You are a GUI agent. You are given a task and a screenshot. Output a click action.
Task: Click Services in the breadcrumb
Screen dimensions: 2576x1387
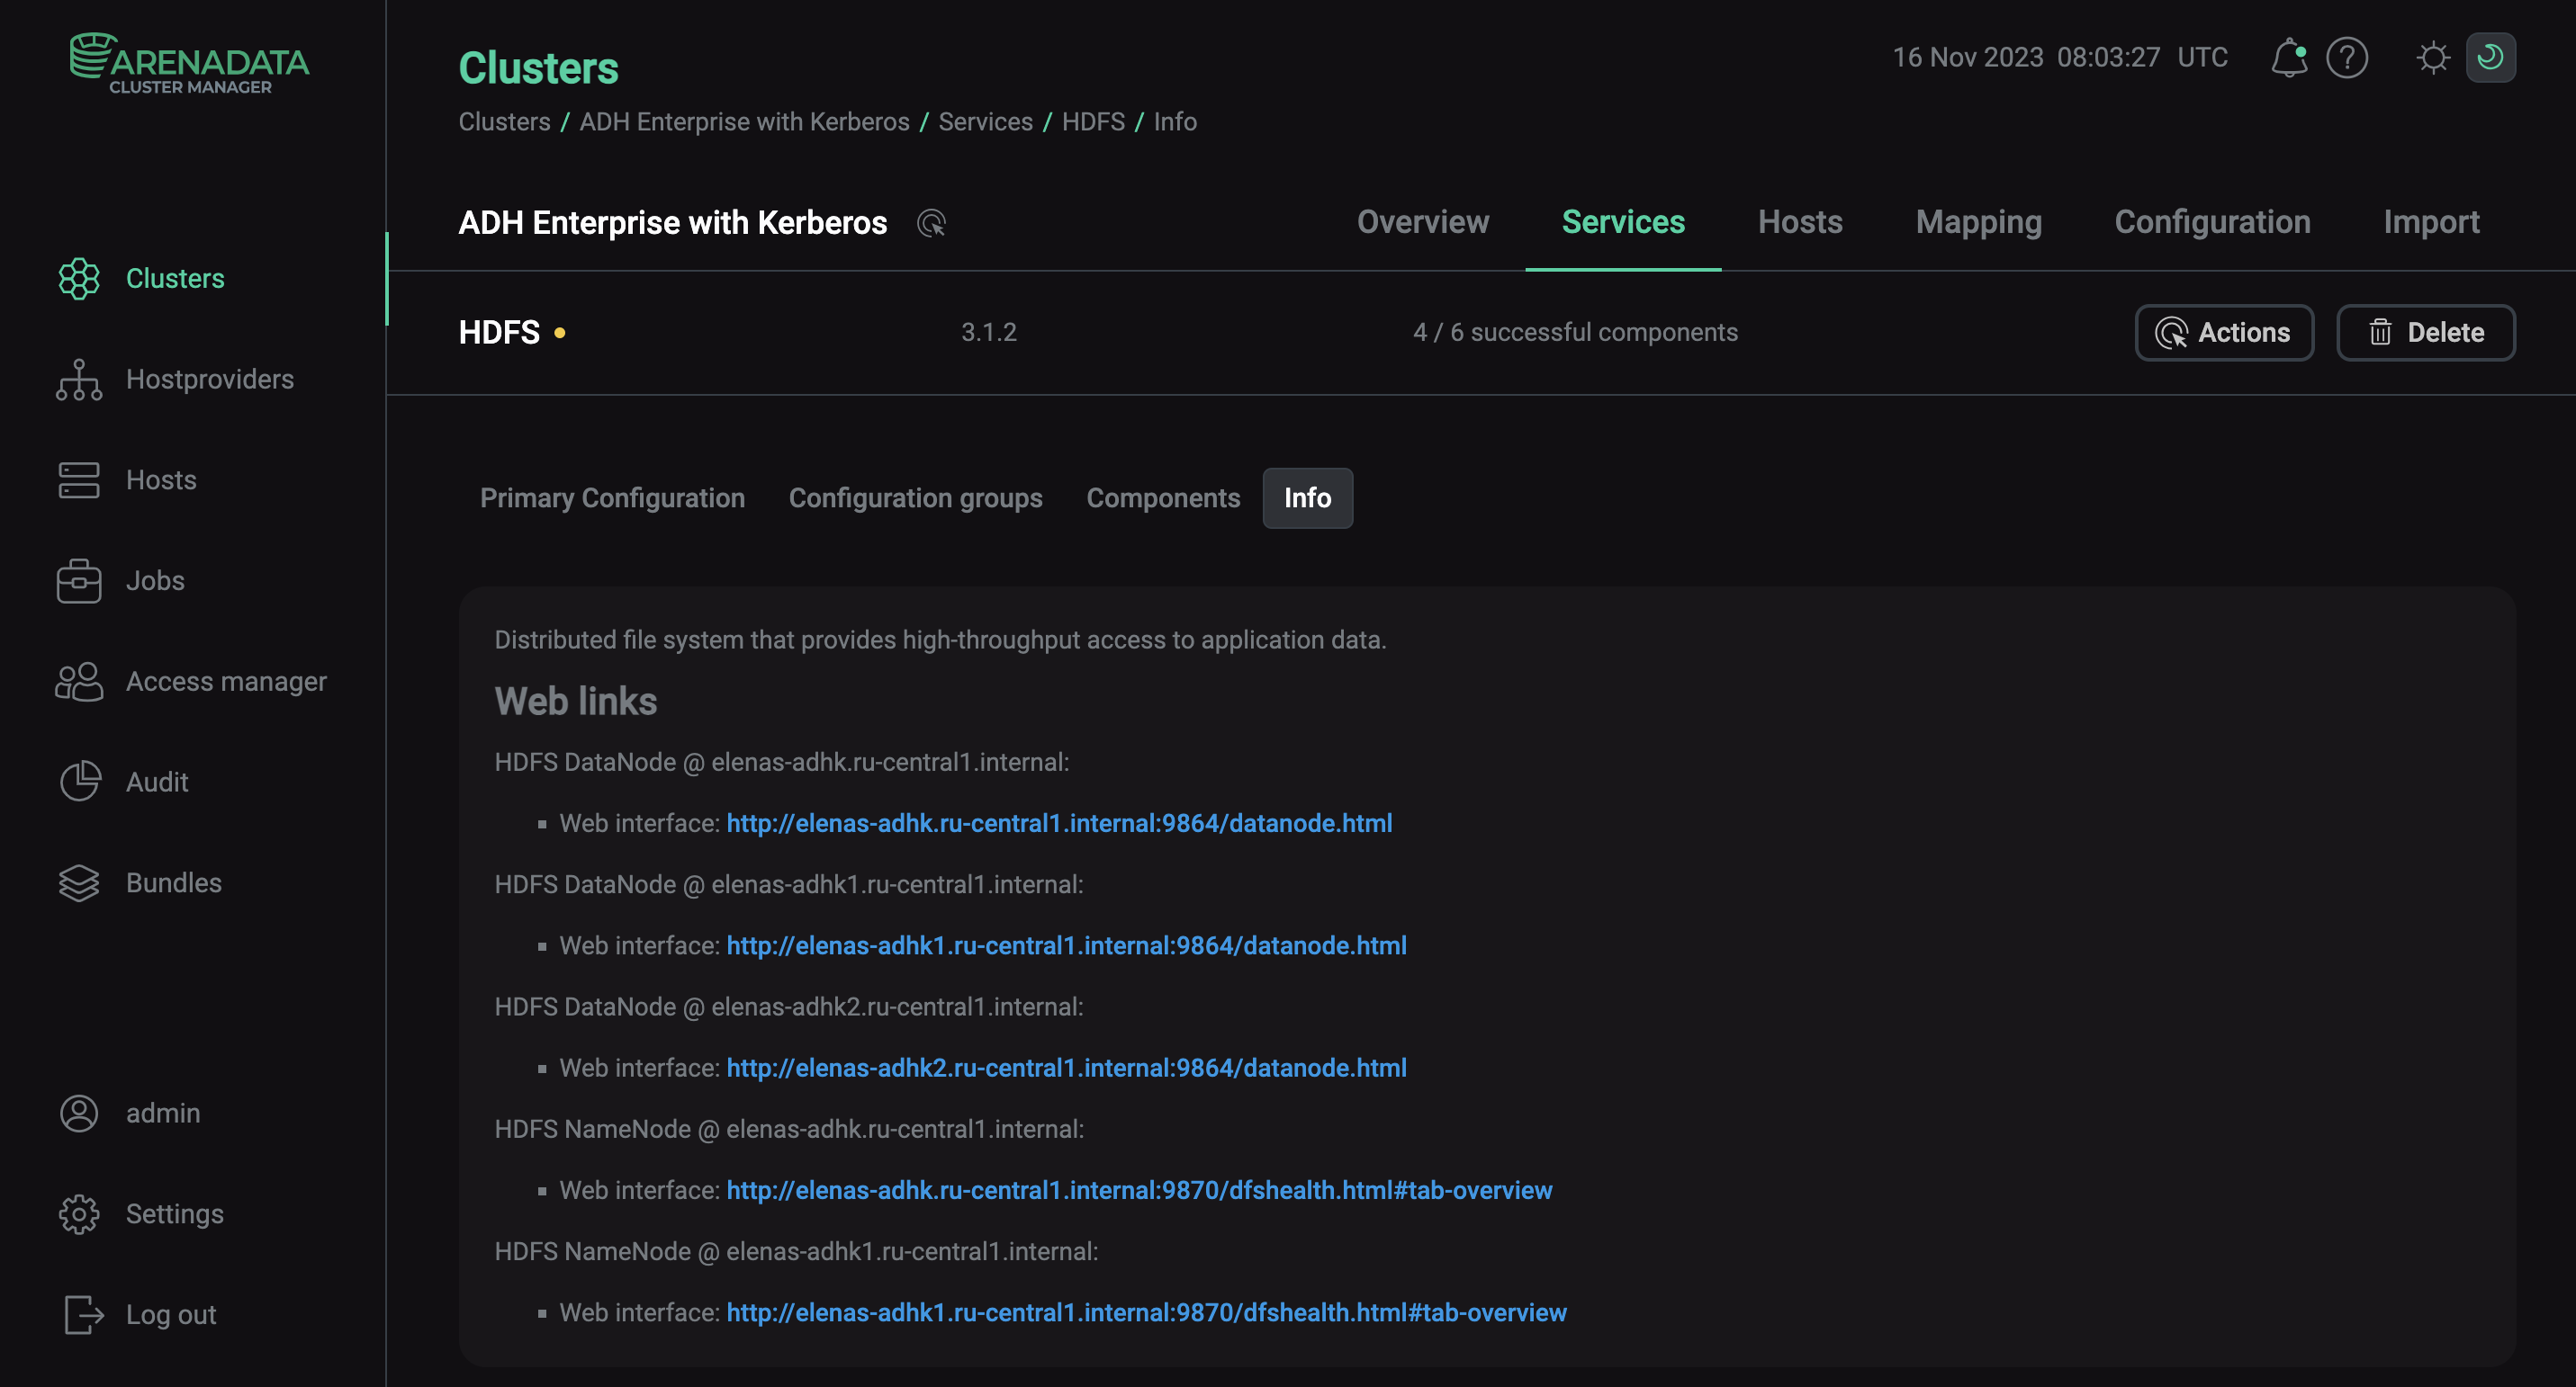pos(985,122)
